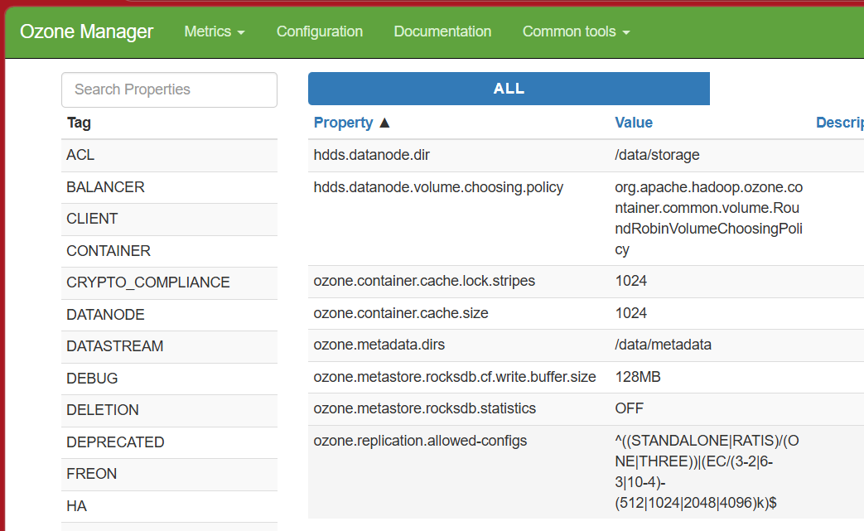Filter by the DATASTREAM tag
Viewport: 864px width, 531px height.
click(169, 346)
